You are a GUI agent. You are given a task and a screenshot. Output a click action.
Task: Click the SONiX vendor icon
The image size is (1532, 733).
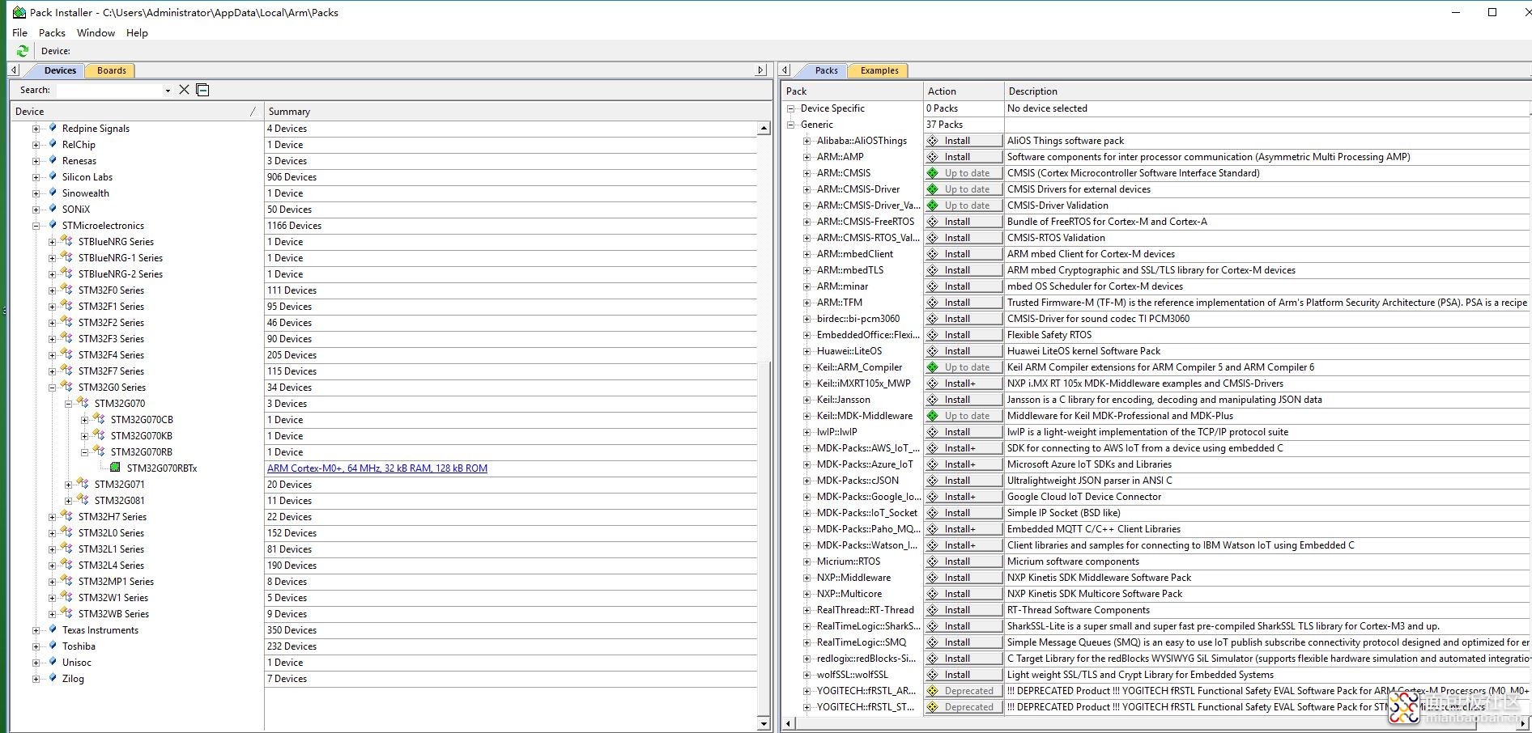[53, 209]
